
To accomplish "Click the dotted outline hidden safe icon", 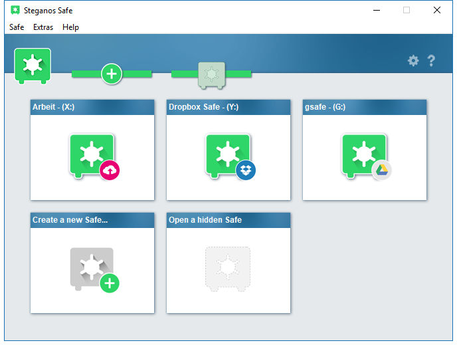I will (228, 269).
